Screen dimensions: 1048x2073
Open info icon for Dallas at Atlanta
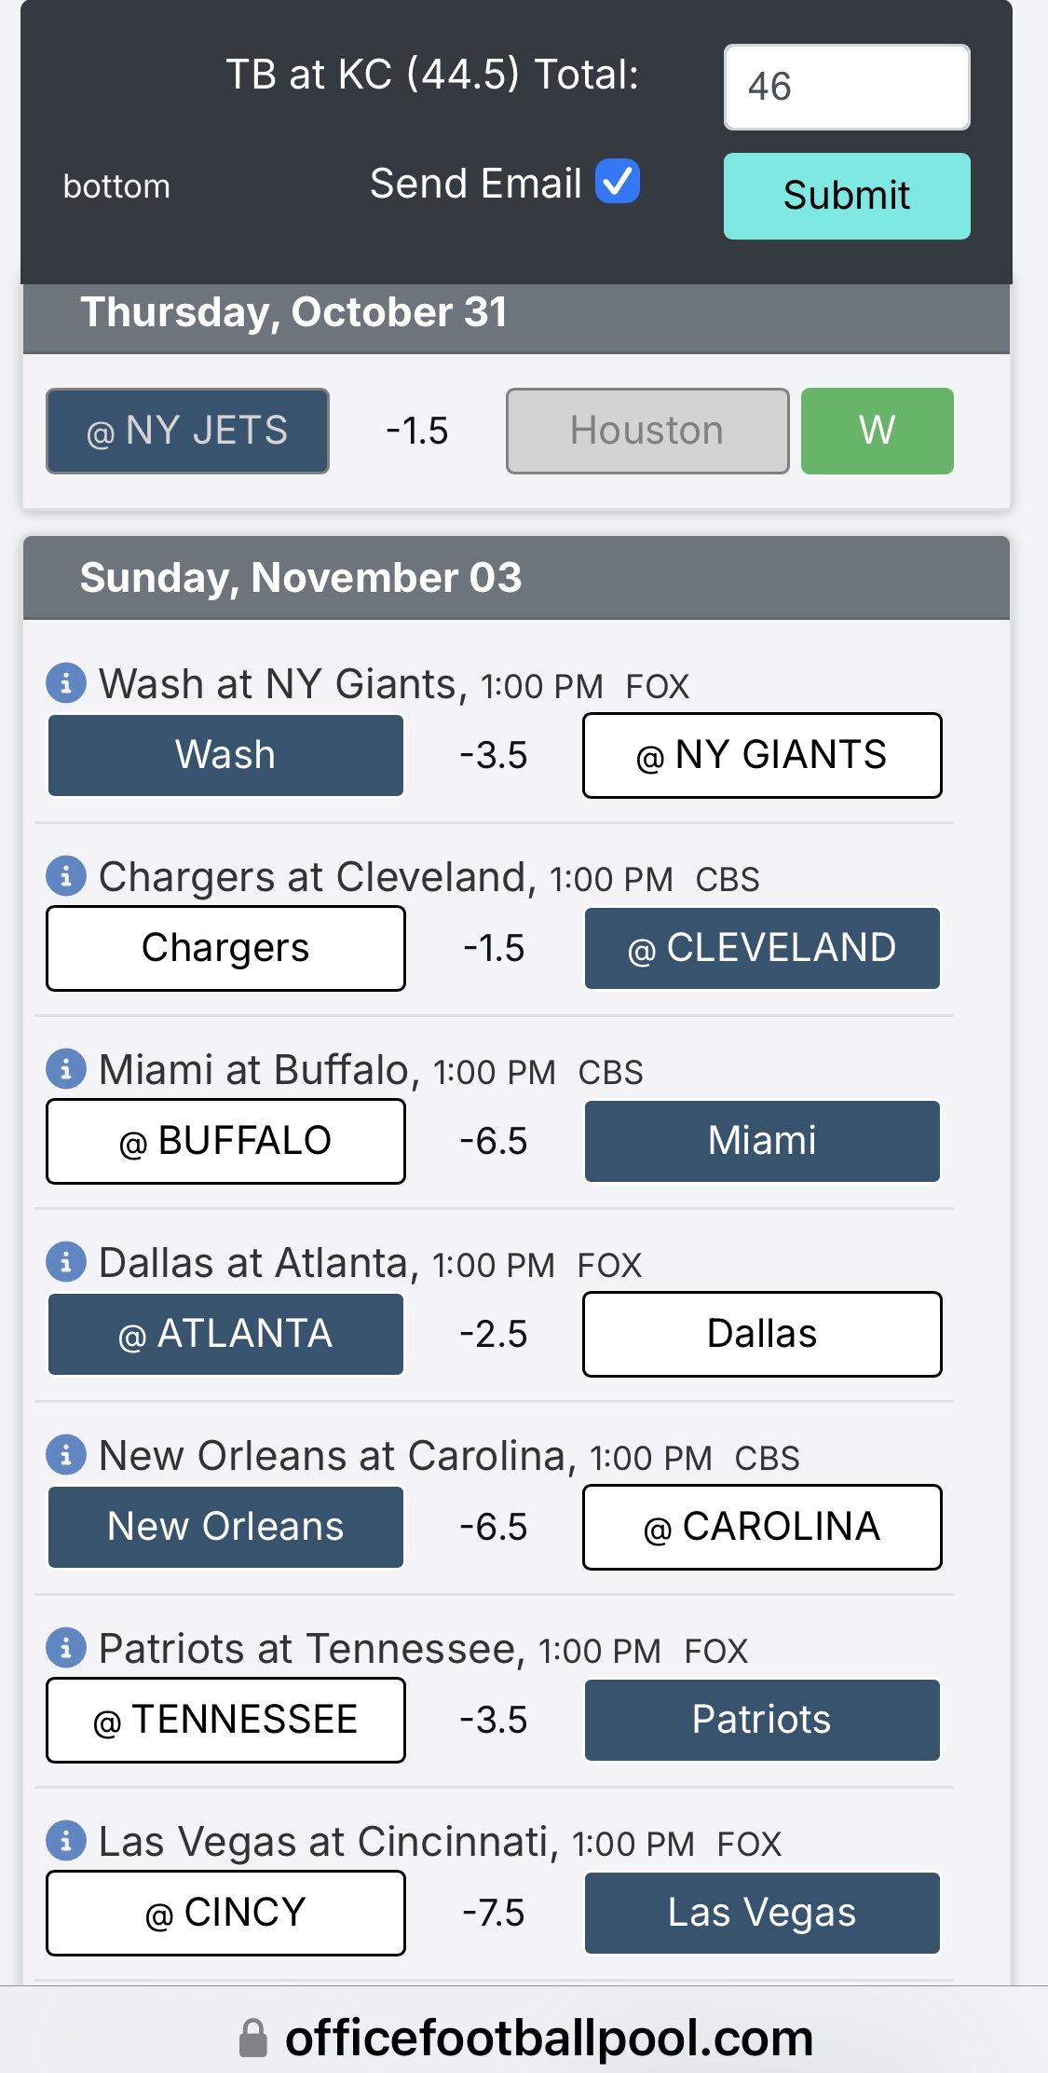pos(66,1262)
